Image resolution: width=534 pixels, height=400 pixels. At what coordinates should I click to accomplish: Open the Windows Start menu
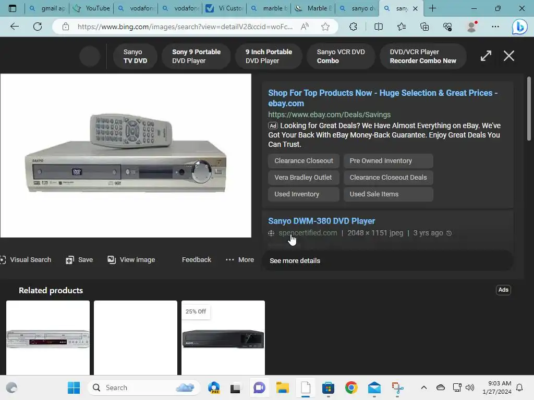[74, 387]
